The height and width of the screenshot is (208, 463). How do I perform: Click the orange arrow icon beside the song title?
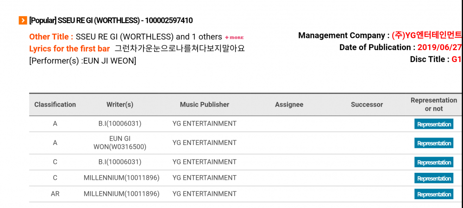click(x=23, y=21)
